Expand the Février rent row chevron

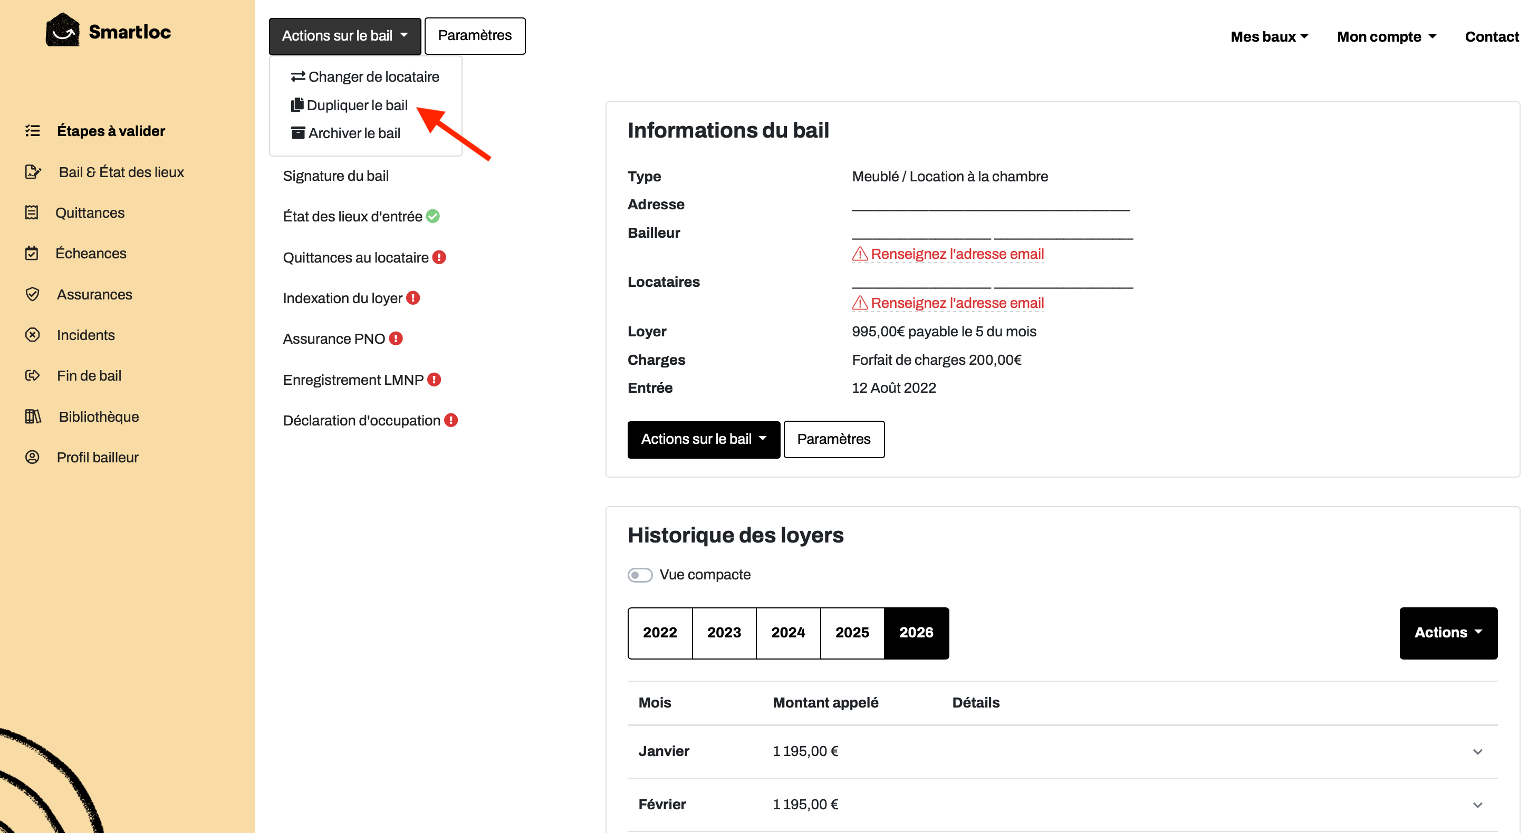pos(1478,805)
